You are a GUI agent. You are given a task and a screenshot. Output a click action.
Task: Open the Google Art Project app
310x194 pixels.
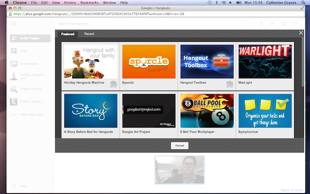coord(149,111)
